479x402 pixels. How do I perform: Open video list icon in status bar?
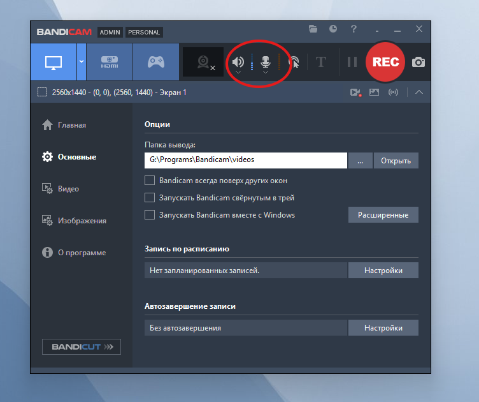(x=355, y=93)
